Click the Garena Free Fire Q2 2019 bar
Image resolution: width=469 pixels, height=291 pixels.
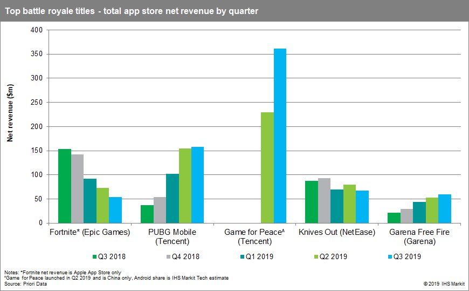pyautogui.click(x=432, y=211)
